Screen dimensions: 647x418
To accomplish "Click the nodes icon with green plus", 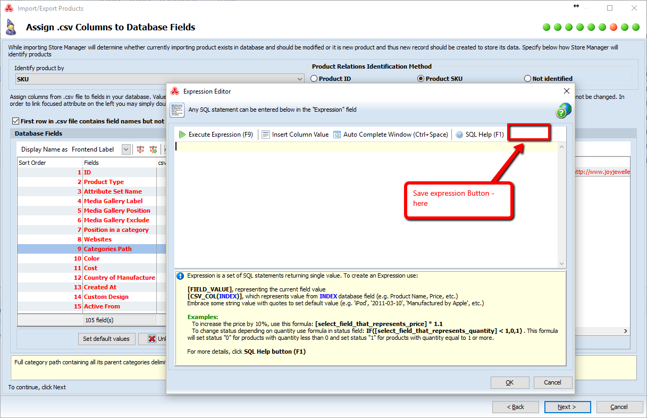I will [153, 150].
